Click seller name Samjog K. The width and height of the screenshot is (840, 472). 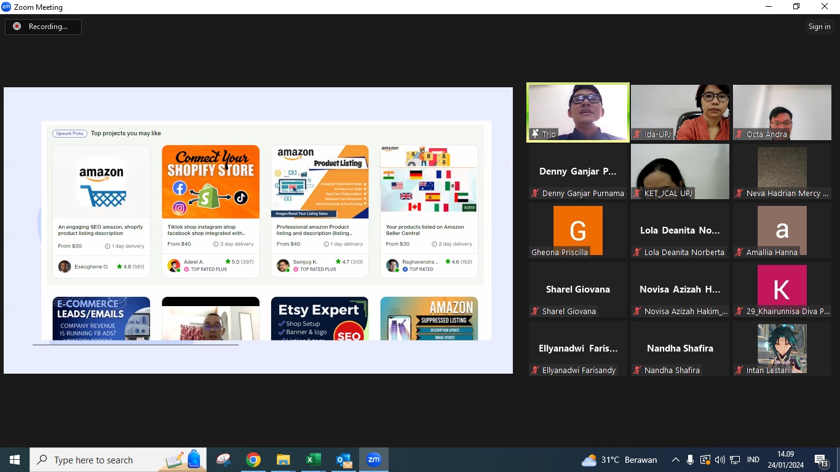coord(305,262)
